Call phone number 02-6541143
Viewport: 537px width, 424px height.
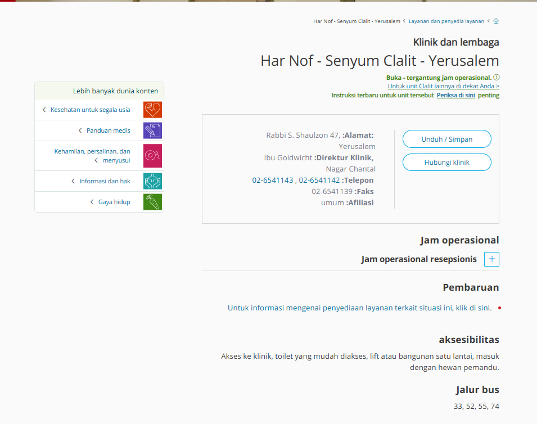coord(273,180)
